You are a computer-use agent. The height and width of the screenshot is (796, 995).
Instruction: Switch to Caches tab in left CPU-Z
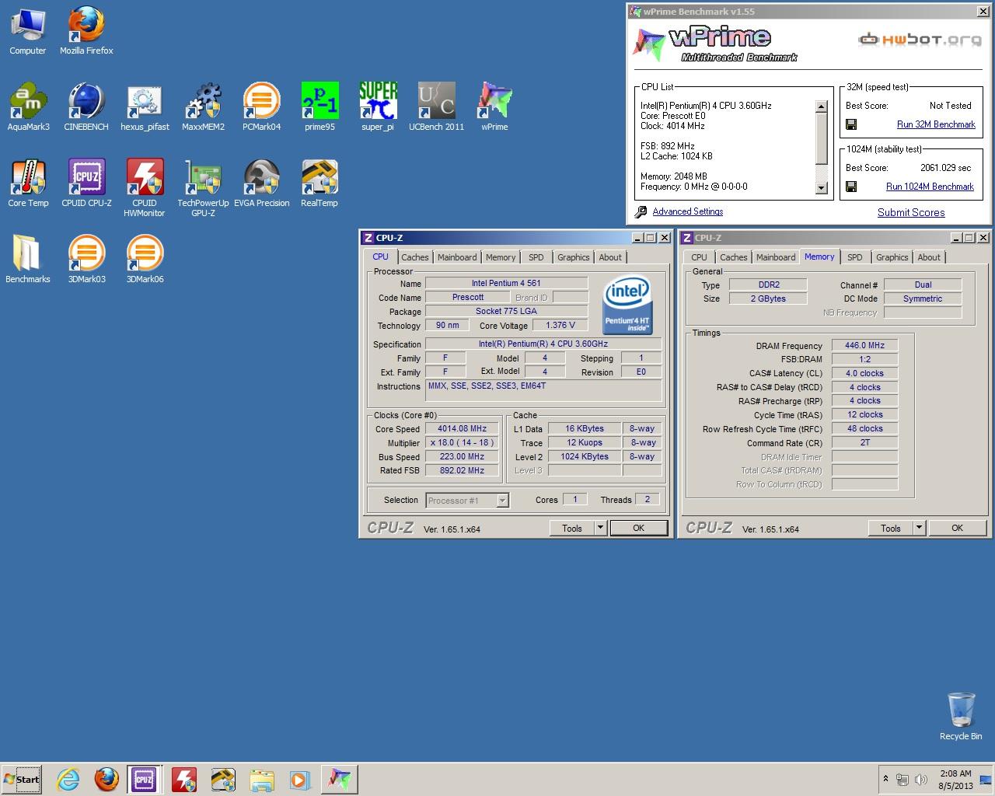coord(415,257)
